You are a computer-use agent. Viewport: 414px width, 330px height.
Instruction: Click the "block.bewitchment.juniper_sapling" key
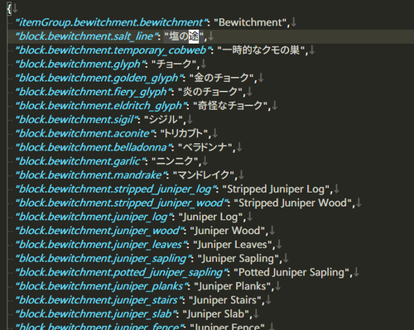tap(103, 258)
